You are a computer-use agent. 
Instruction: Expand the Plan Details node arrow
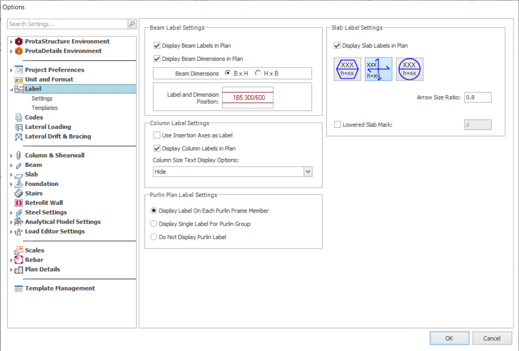11,270
